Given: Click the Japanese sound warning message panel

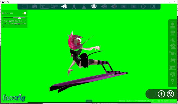Looking at the screenshot, I should (14, 24).
